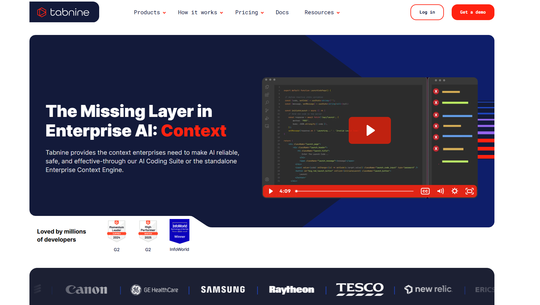
Task: Expand the Resources dropdown menu
Action: pos(322,12)
